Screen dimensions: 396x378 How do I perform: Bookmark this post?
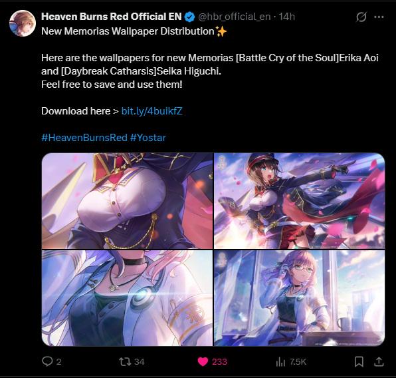tap(359, 361)
